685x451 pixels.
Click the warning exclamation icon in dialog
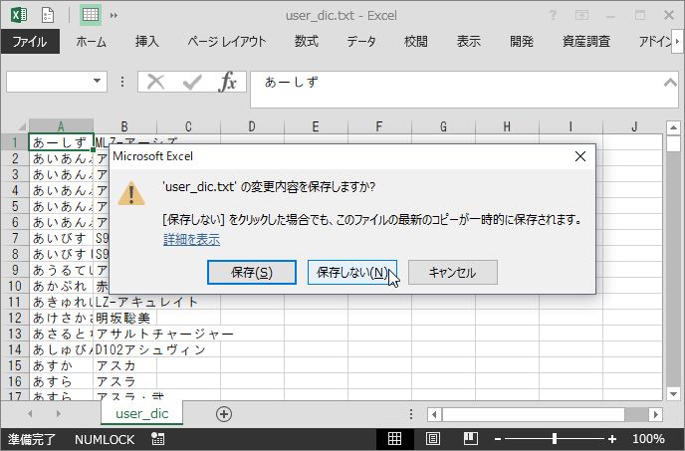point(131,193)
